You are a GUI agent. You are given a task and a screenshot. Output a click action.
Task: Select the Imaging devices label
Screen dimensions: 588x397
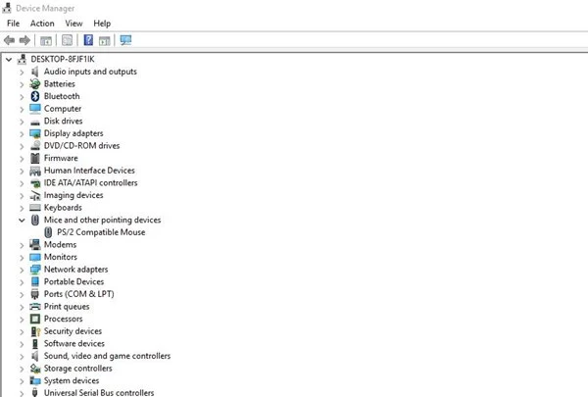click(x=73, y=195)
